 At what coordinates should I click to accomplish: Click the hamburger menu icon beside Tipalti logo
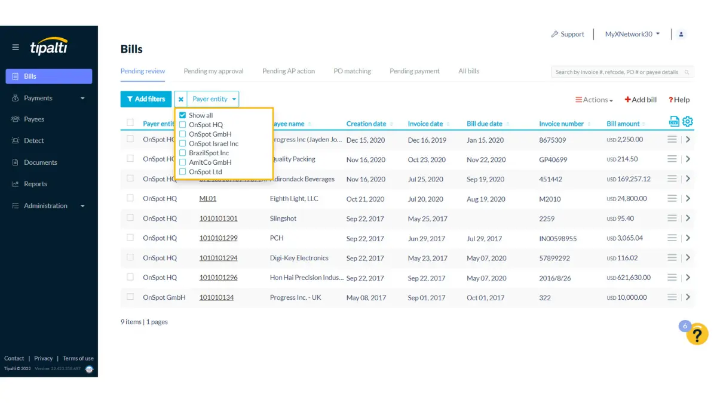[x=16, y=48]
